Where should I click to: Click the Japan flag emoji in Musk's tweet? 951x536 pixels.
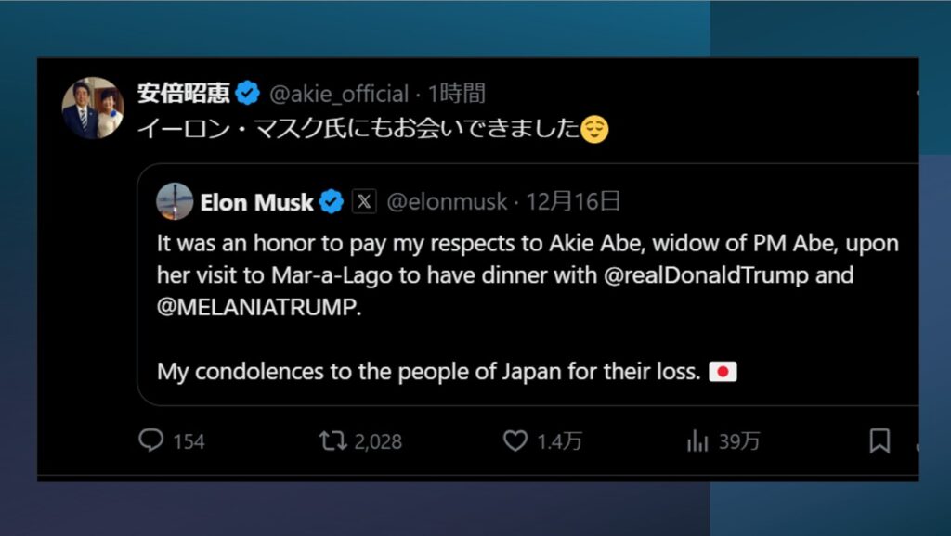723,371
